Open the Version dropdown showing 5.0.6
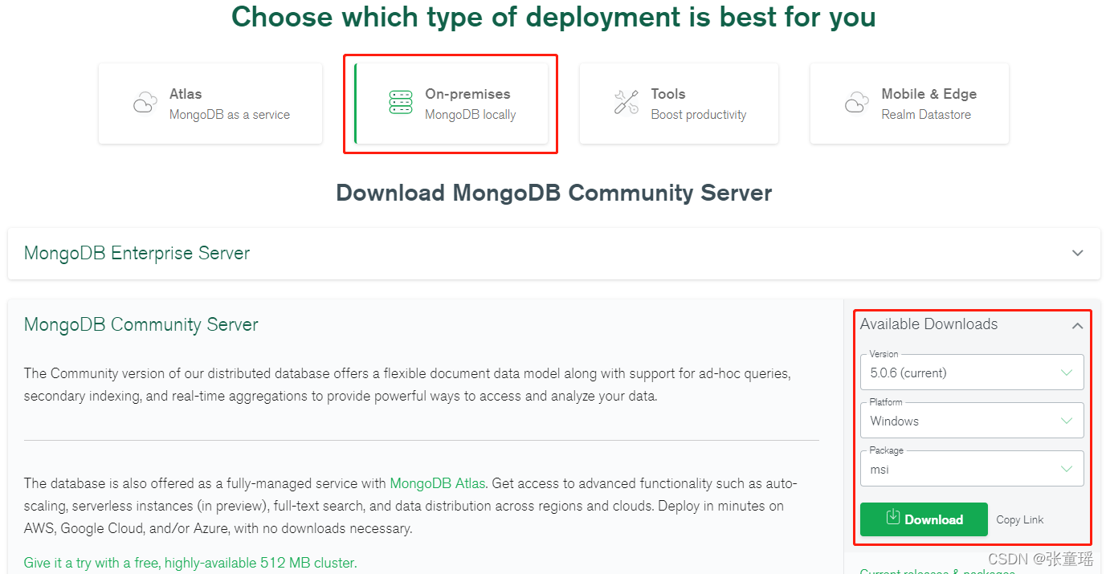This screenshot has width=1106, height=574. (971, 372)
